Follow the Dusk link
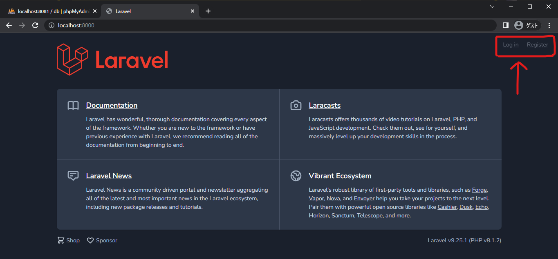This screenshot has width=558, height=259. point(466,207)
